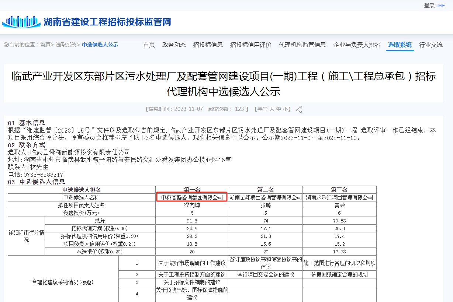The image size is (453, 302).
Task: Click the site title 湖南省建设工程招标投标监管网
Action: click(x=107, y=22)
